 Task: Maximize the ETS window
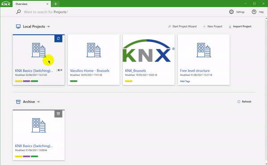[254, 4]
